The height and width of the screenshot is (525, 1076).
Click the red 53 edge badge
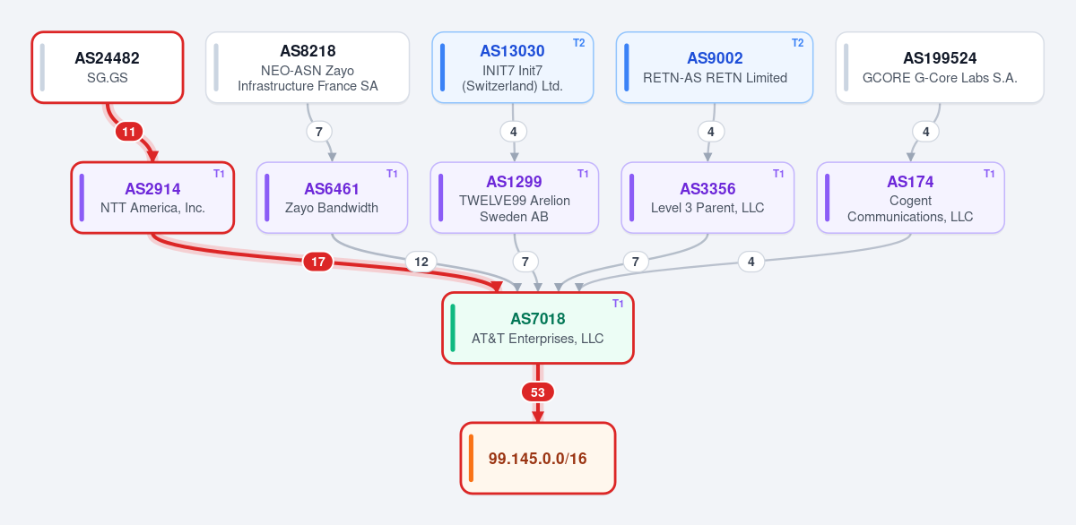[538, 392]
